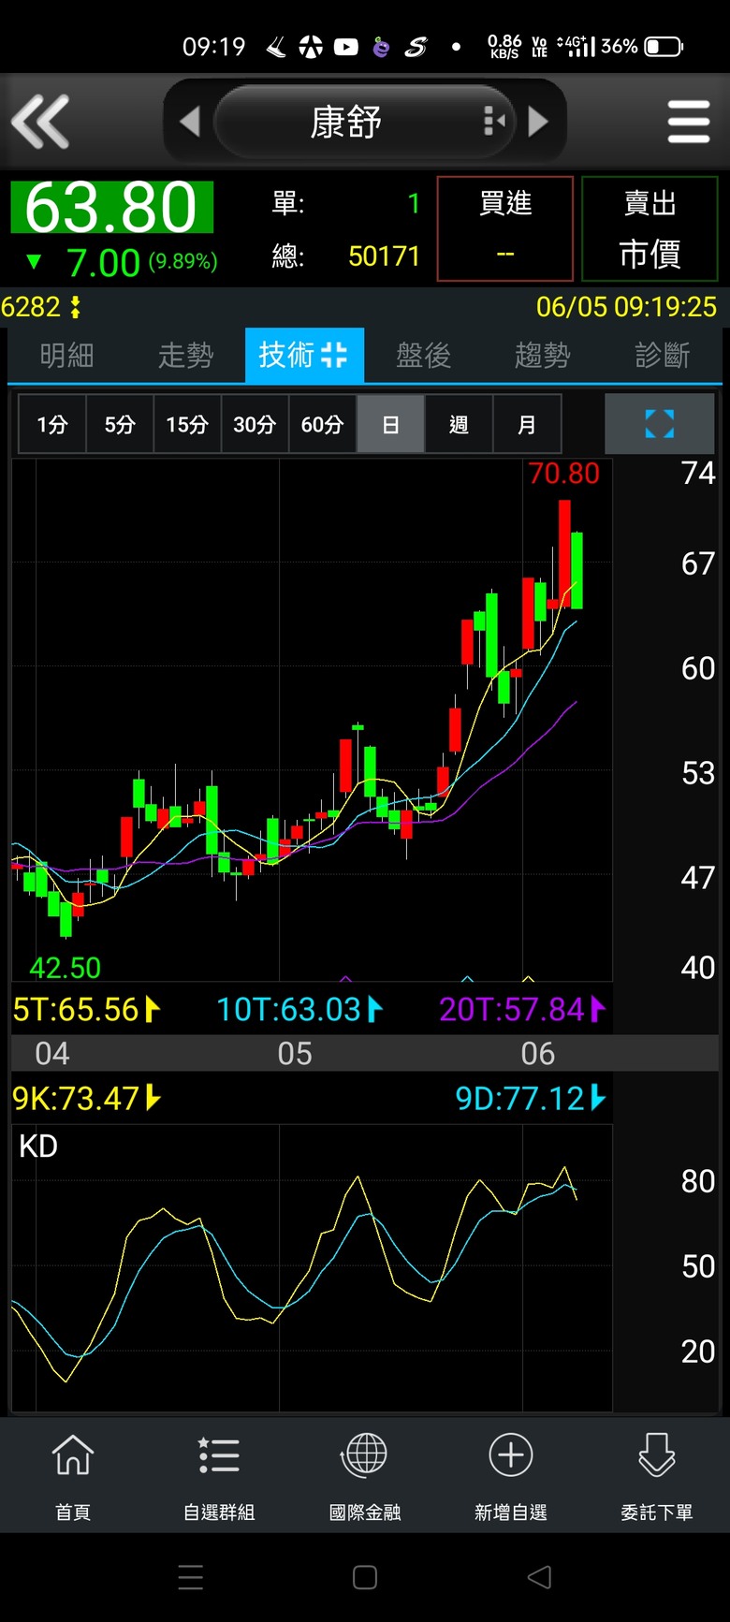Tap the 買進 buy box
The height and width of the screenshot is (1622, 730).
tap(505, 228)
